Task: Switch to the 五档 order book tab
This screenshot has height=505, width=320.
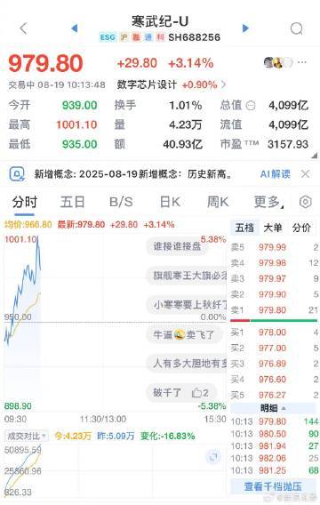Action: pos(244,228)
